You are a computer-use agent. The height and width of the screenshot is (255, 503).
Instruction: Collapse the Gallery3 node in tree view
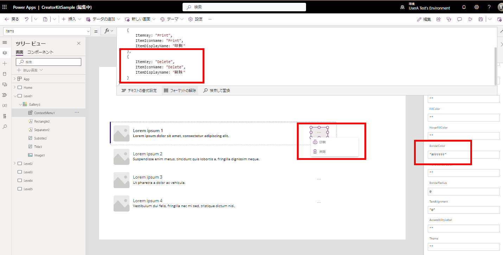click(20, 104)
